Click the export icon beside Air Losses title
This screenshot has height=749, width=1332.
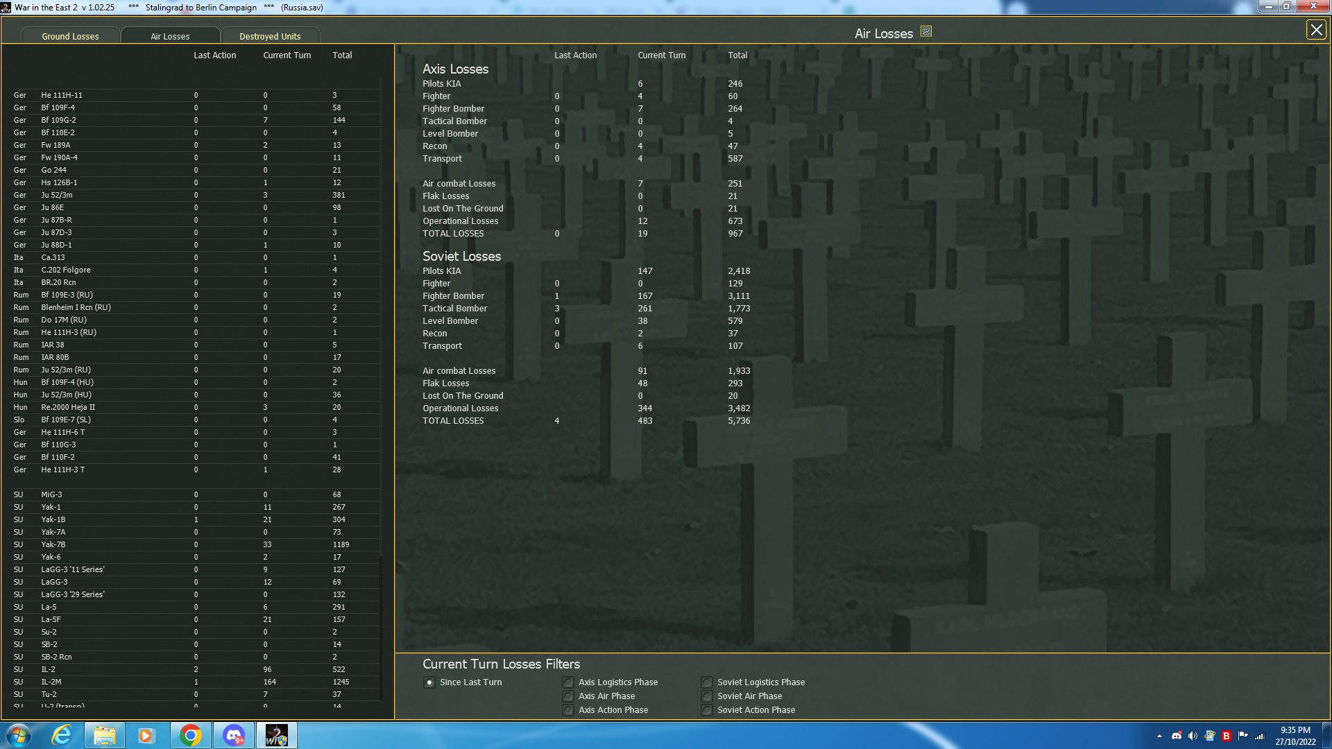coord(926,32)
